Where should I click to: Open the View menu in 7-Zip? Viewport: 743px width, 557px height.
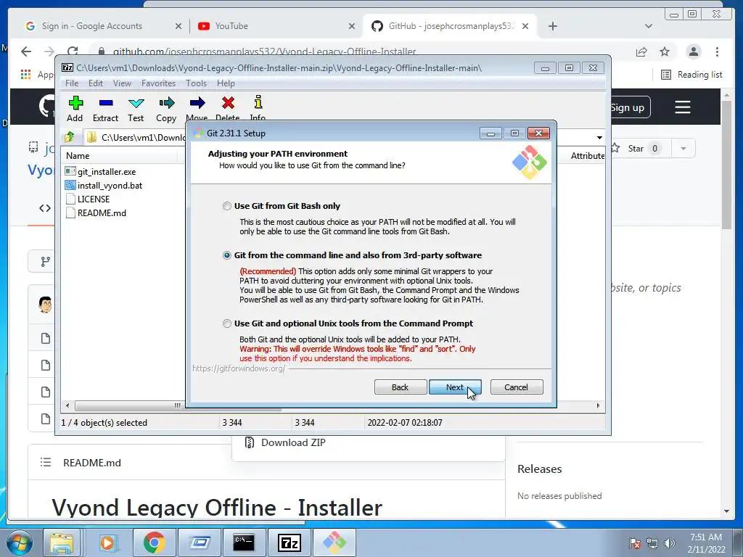[x=122, y=83]
